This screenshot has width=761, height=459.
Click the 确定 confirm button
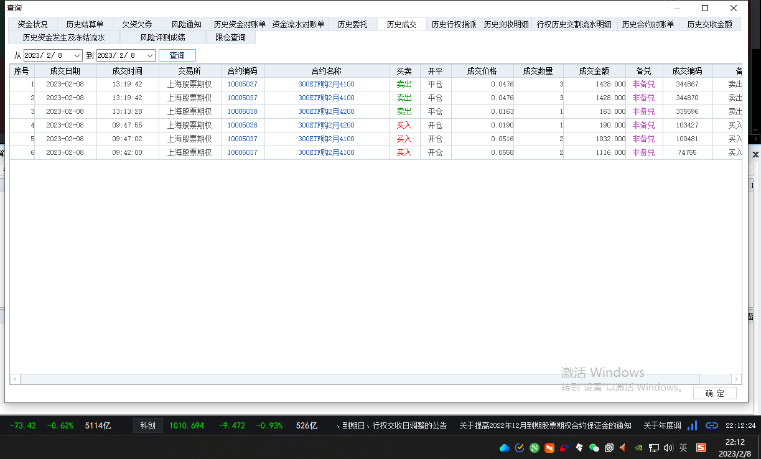point(715,393)
